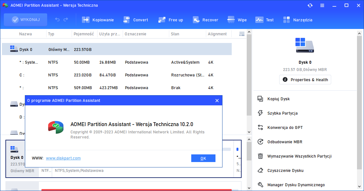
Task: Click the Konwersja do GPT arrows icon
Action: point(260,127)
